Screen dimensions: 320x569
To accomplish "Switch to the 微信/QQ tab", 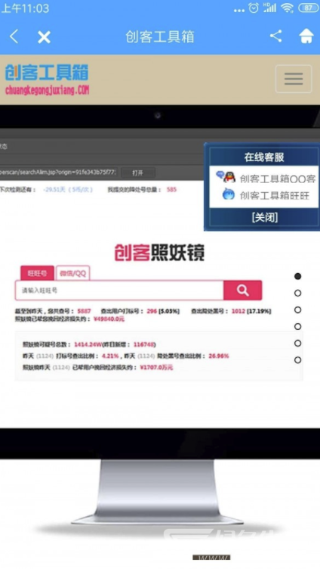I will point(72,273).
